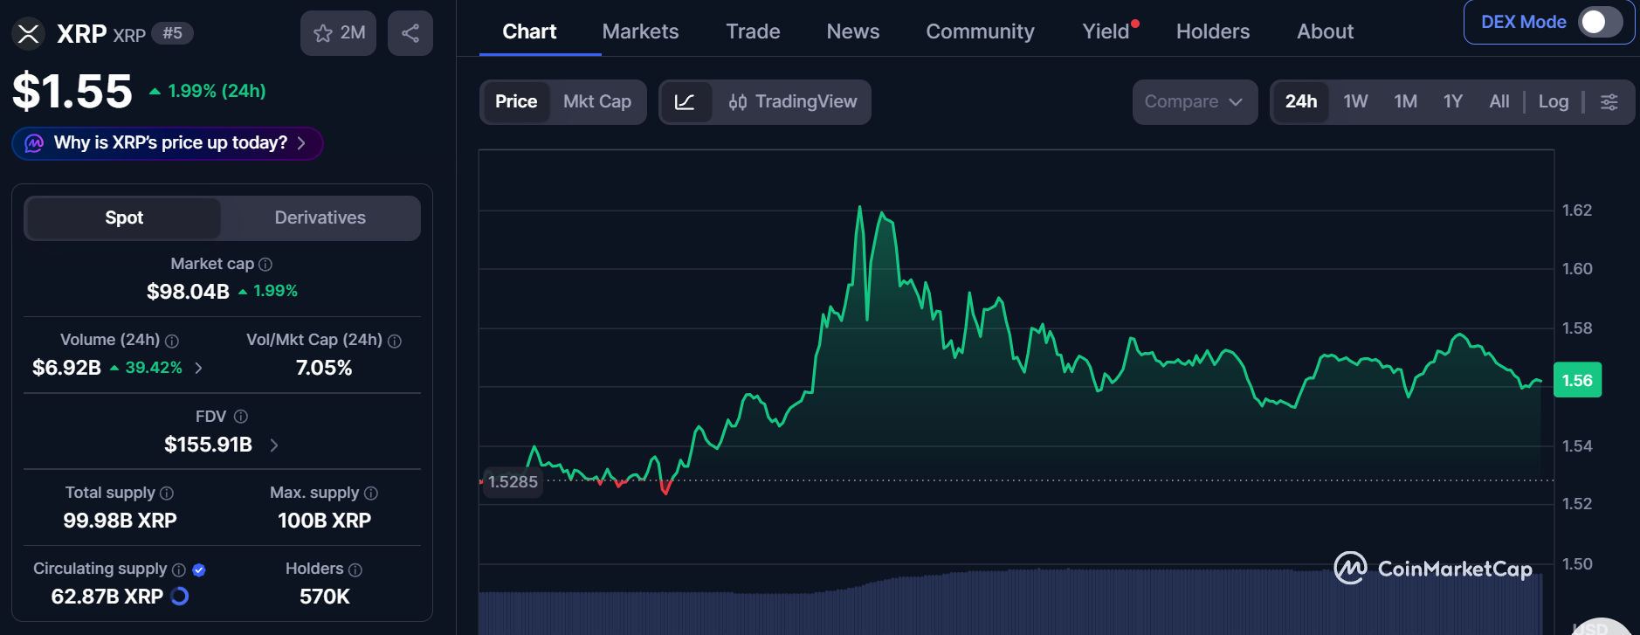Click the 1.56 current price label
The height and width of the screenshot is (635, 1640).
(x=1577, y=380)
